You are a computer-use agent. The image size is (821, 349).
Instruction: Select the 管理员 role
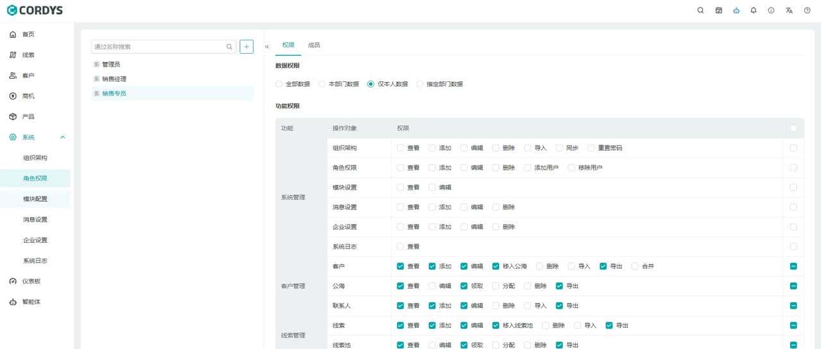tap(173, 65)
